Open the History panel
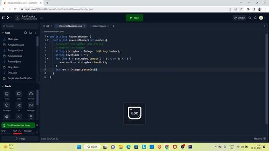 tap(260, 139)
